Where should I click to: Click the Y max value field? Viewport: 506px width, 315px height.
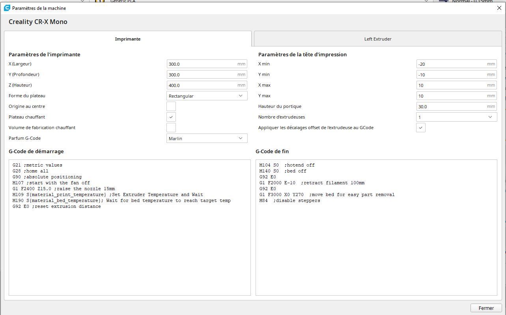(456, 96)
